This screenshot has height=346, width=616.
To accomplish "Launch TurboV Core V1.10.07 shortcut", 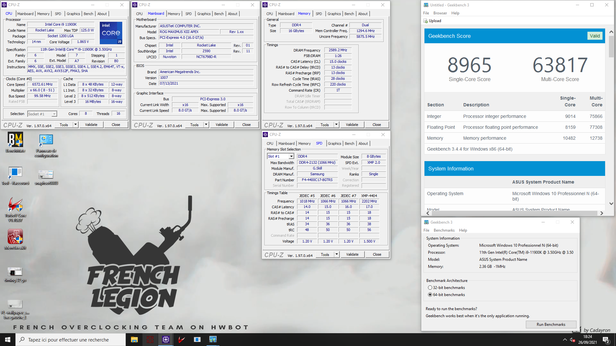I will click(15, 210).
